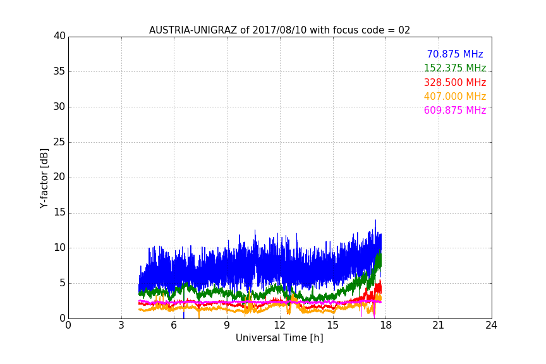Click the y-axis tick value 15
546x364 pixels.
pyautogui.click(x=59, y=212)
